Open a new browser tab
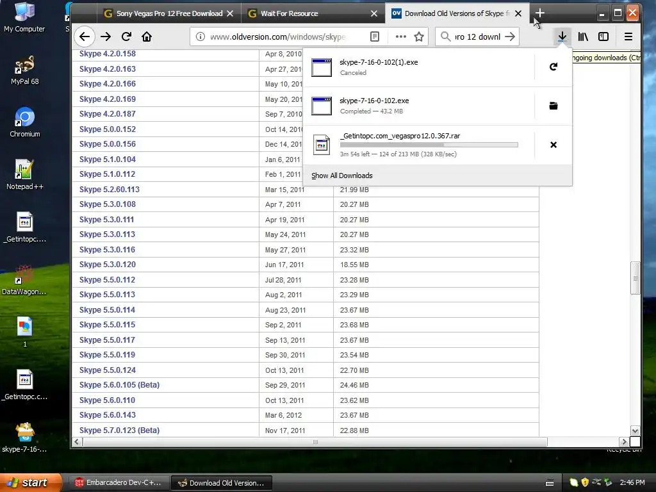Screen dimensions: 656x492 pyautogui.click(x=539, y=13)
